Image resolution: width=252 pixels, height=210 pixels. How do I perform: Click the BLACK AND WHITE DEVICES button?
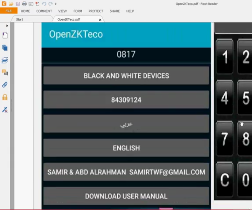[126, 75]
